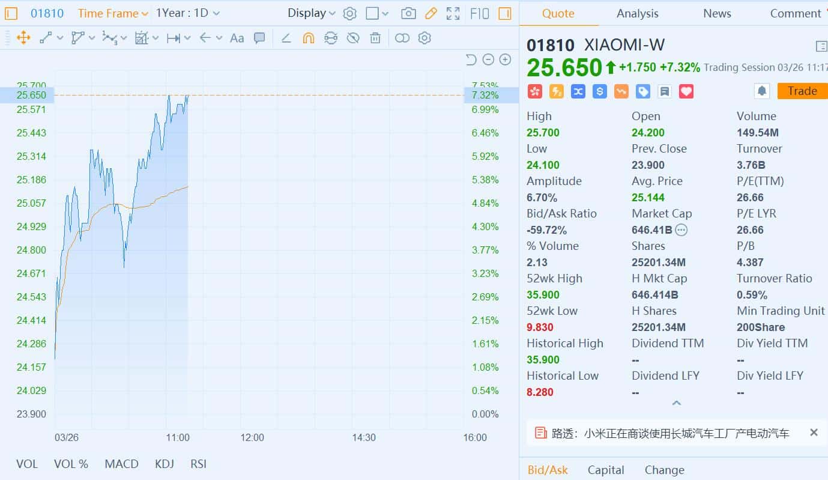
Task: Toggle the left panel sidebar icon
Action: [11, 13]
